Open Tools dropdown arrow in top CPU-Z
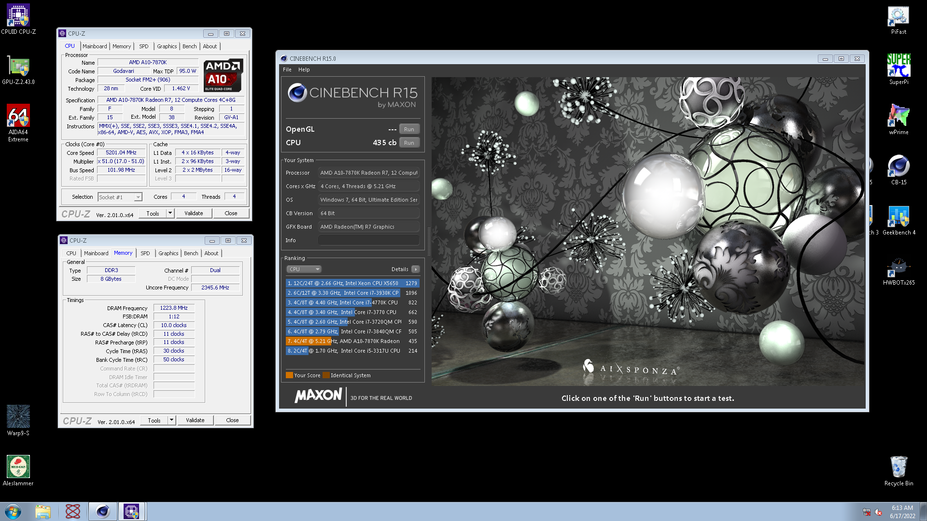The image size is (927, 521). click(x=170, y=213)
